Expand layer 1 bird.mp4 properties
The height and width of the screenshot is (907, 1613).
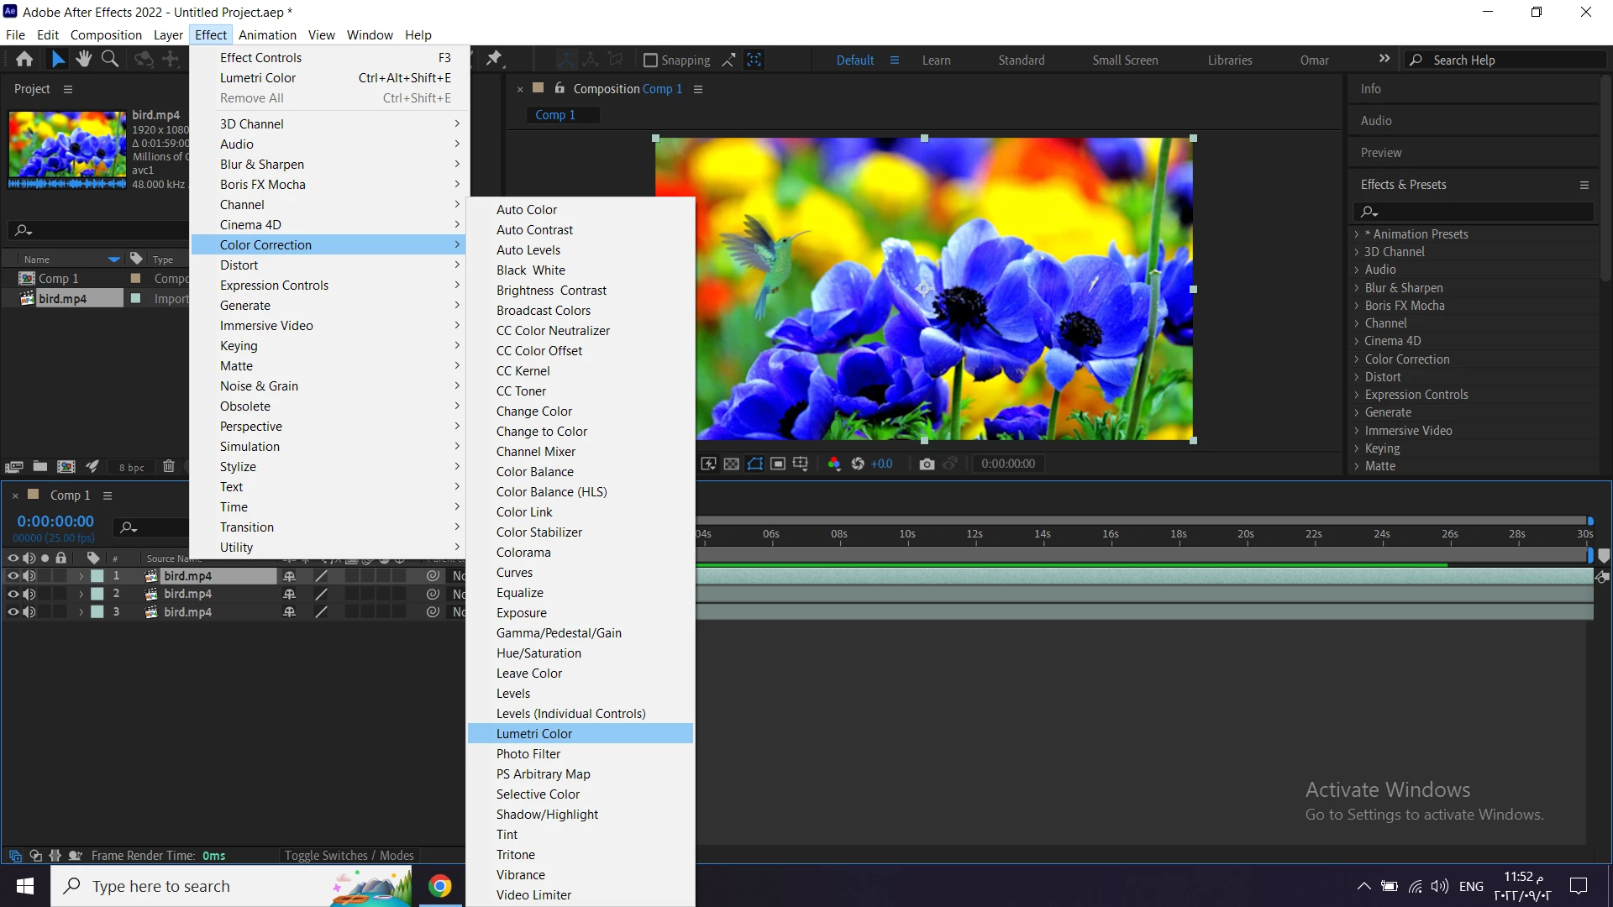click(81, 576)
